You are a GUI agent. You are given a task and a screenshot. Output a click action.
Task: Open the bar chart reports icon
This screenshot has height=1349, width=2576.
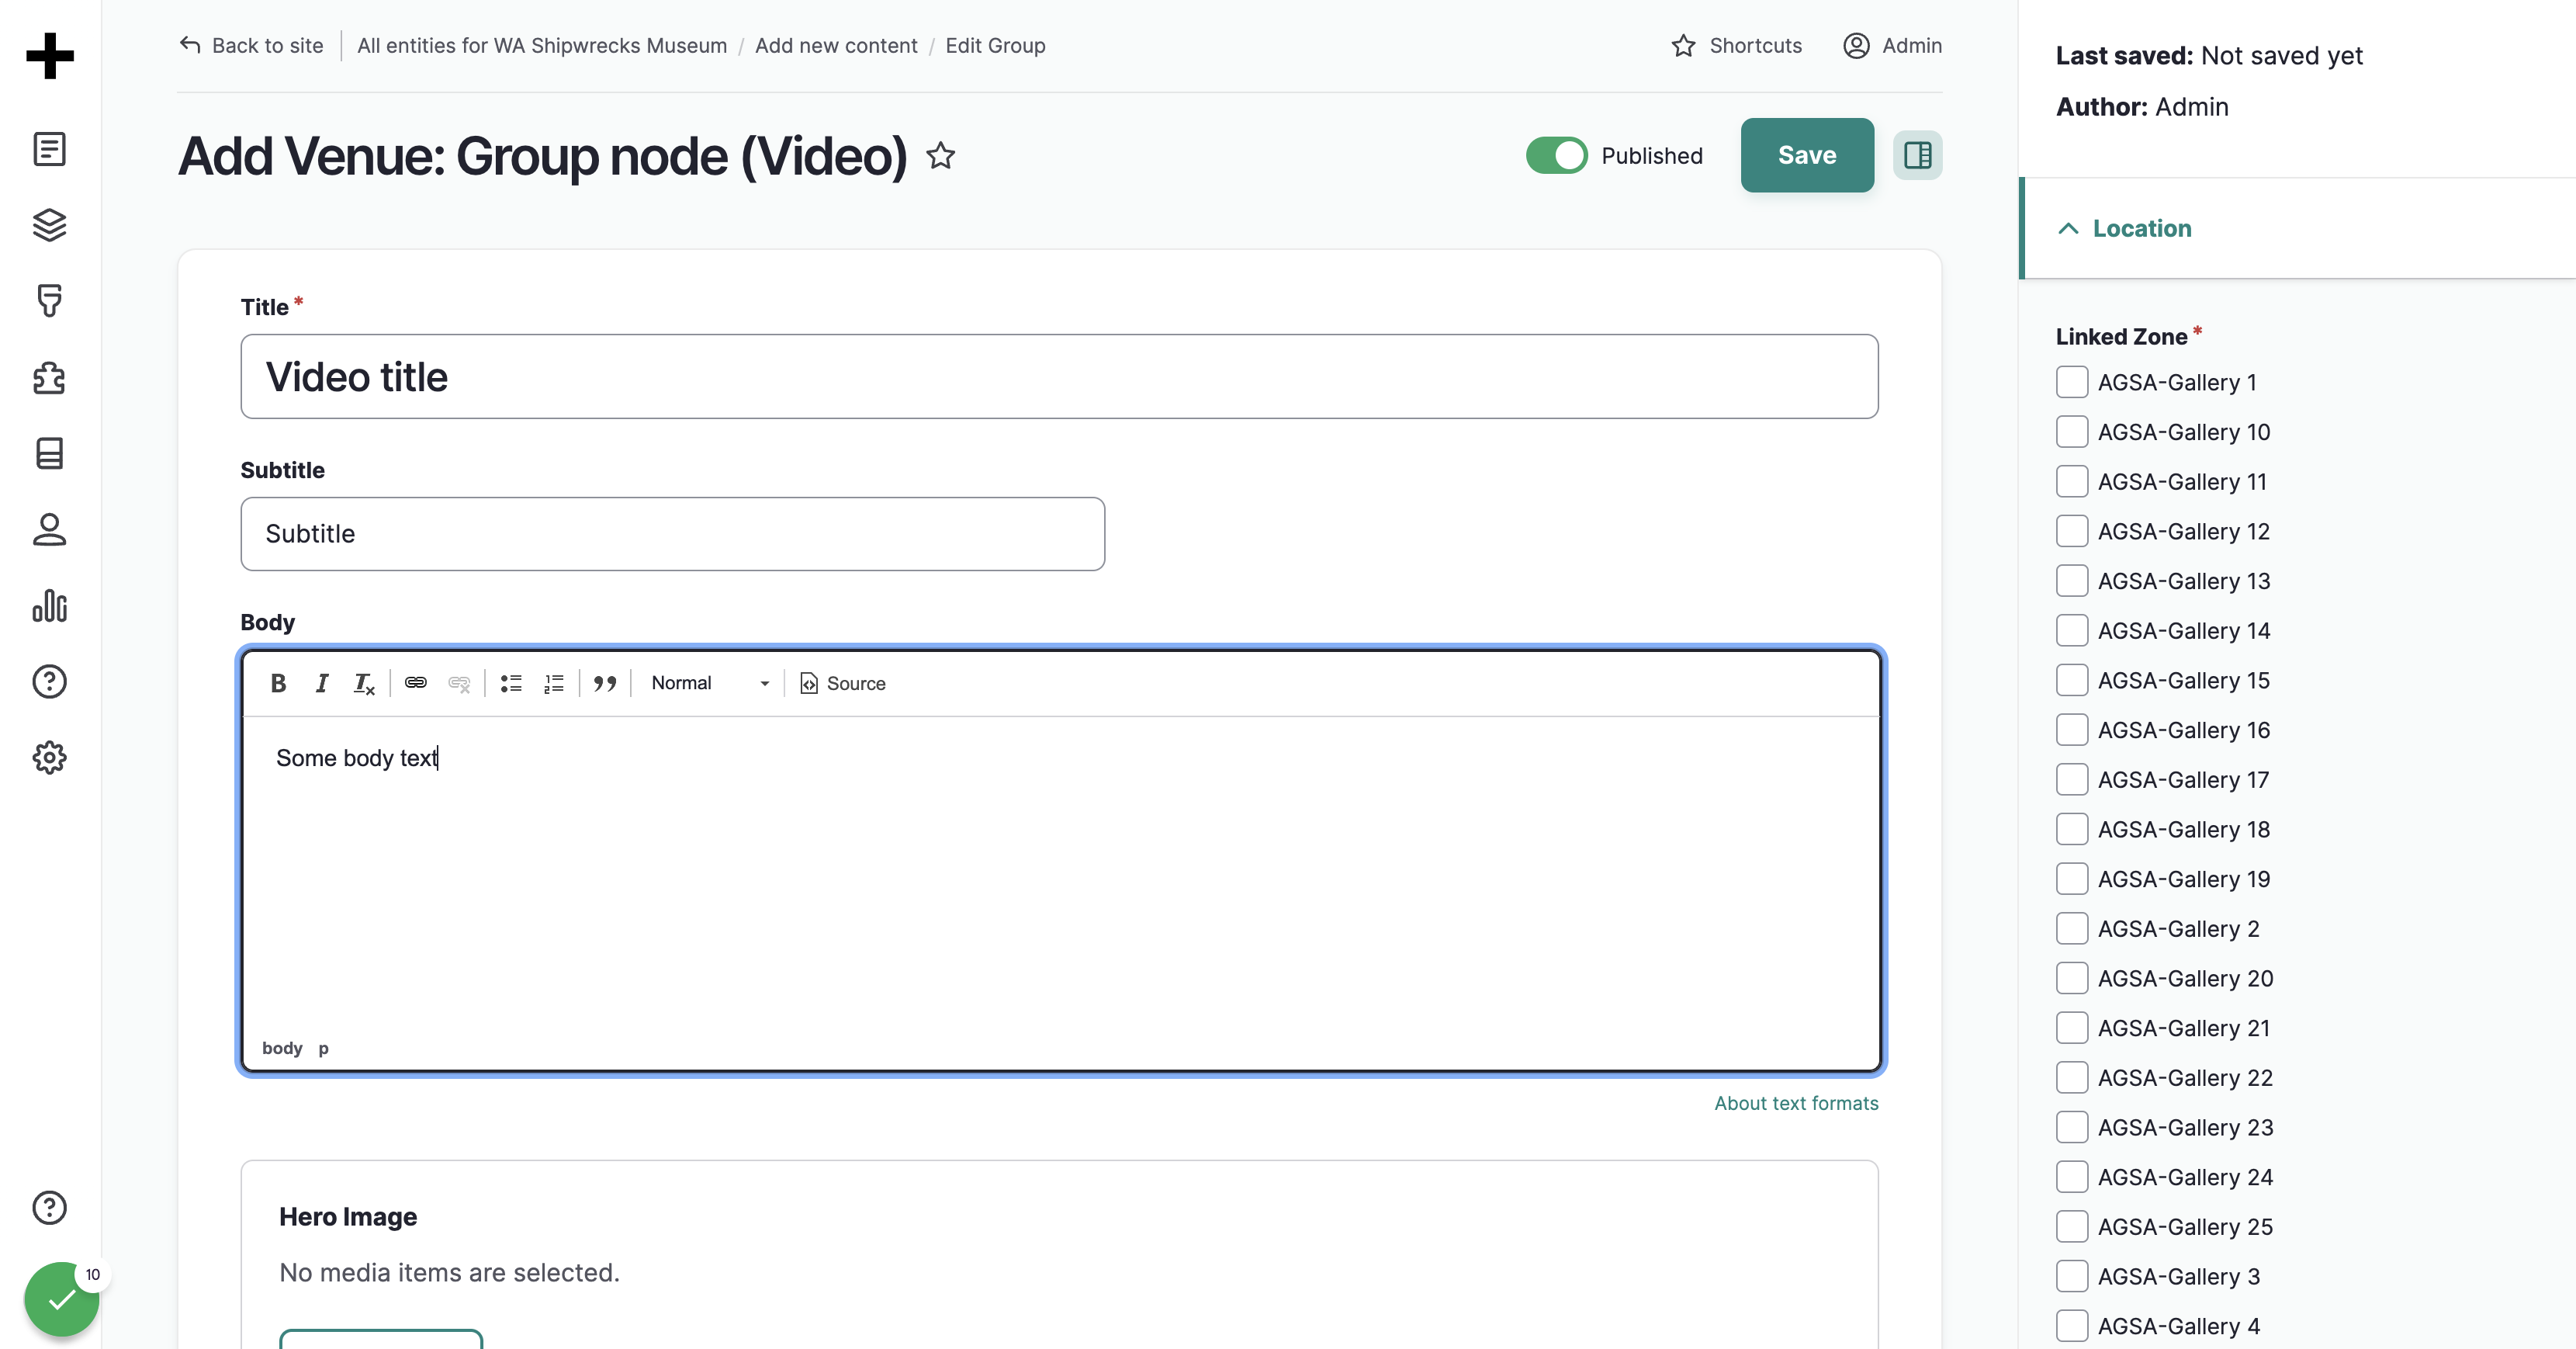pyautogui.click(x=50, y=605)
